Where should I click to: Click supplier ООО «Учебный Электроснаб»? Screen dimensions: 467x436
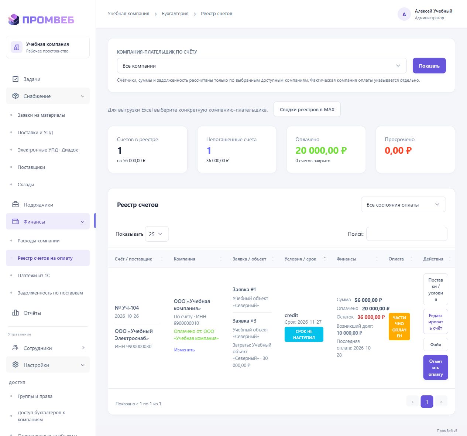click(x=134, y=335)
